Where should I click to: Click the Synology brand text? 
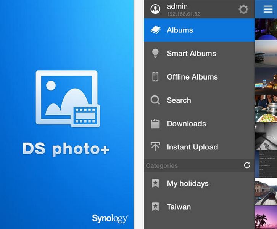click(x=110, y=219)
